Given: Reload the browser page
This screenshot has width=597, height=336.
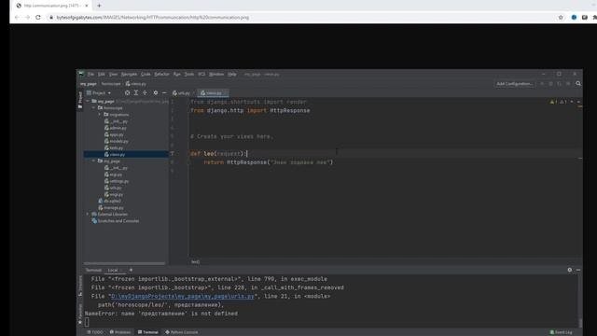Looking at the screenshot, I should click(38, 18).
